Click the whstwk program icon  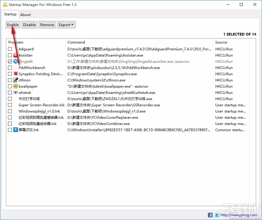pos(15,92)
